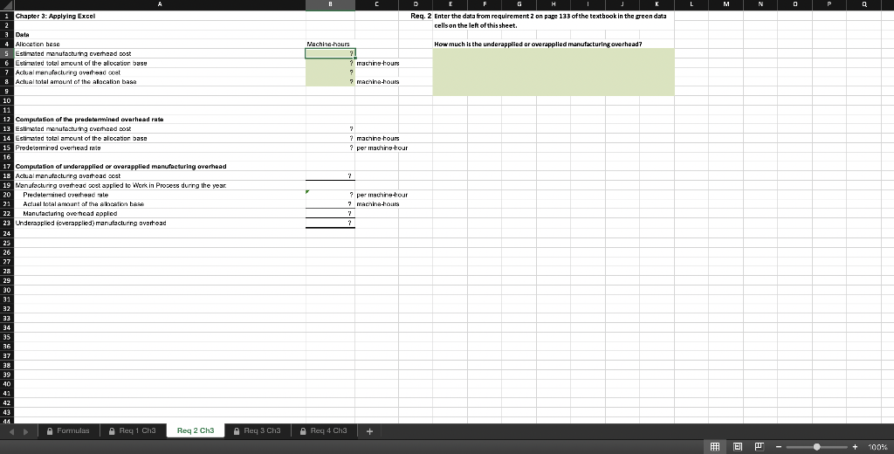Click the 100% zoom level
Viewport: 894px width, 454px height.
click(x=877, y=447)
